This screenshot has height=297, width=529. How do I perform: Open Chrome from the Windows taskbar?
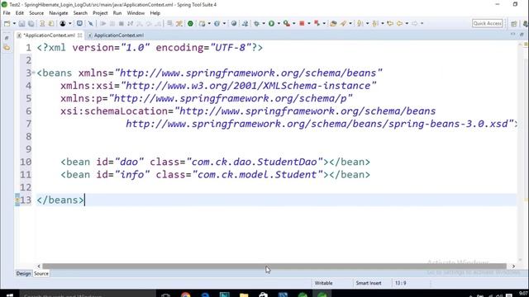click(185, 295)
